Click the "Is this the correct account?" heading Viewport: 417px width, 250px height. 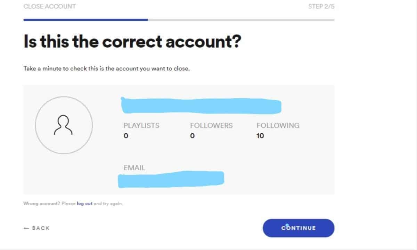click(132, 42)
